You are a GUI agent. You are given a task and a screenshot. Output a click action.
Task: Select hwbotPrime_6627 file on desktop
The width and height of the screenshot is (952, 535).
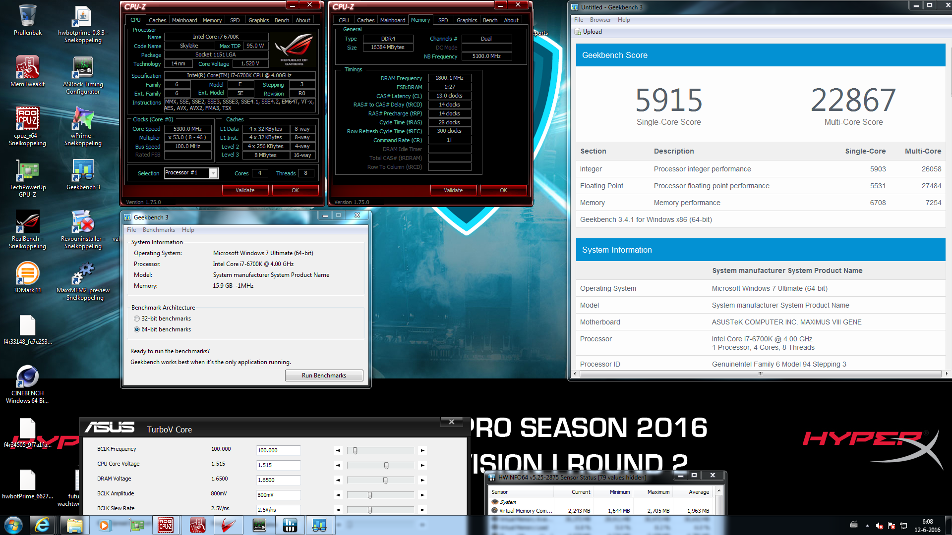coord(28,484)
